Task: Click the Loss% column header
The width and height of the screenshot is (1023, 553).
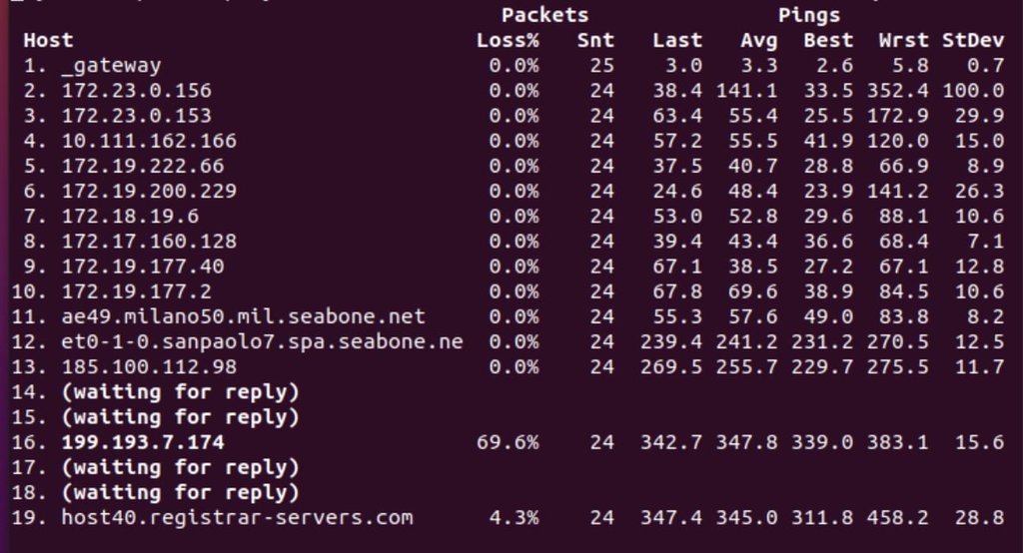Action: [508, 41]
